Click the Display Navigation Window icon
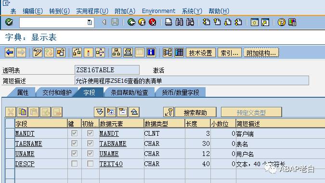The image size is (325, 183). pyautogui.click(x=128, y=52)
